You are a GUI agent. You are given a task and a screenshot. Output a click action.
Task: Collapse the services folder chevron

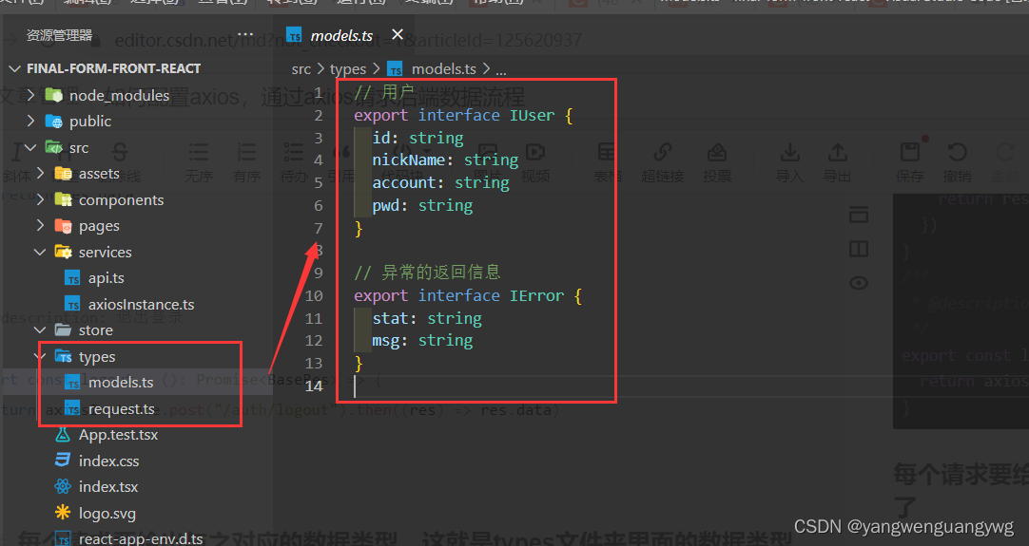tap(40, 252)
